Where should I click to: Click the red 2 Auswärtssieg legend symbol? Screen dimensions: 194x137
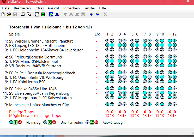point(96,122)
